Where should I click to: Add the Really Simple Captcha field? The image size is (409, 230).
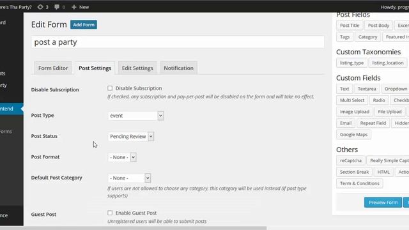pyautogui.click(x=388, y=160)
